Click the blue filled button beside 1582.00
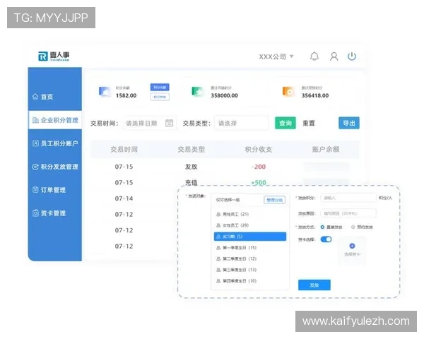424x339 pixels. (160, 88)
